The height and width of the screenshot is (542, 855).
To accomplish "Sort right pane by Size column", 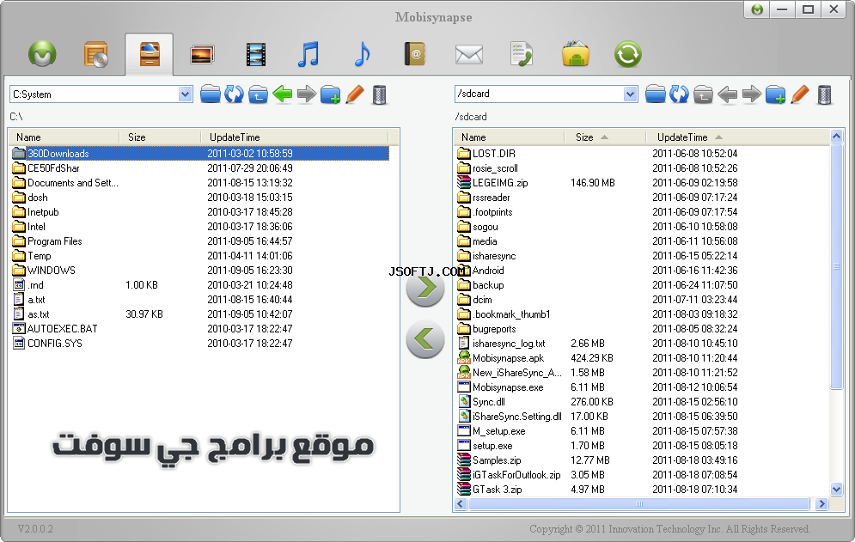I will point(605,137).
